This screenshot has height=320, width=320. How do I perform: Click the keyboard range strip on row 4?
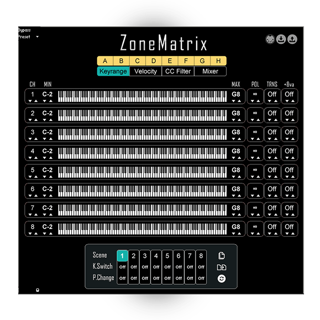(143, 153)
